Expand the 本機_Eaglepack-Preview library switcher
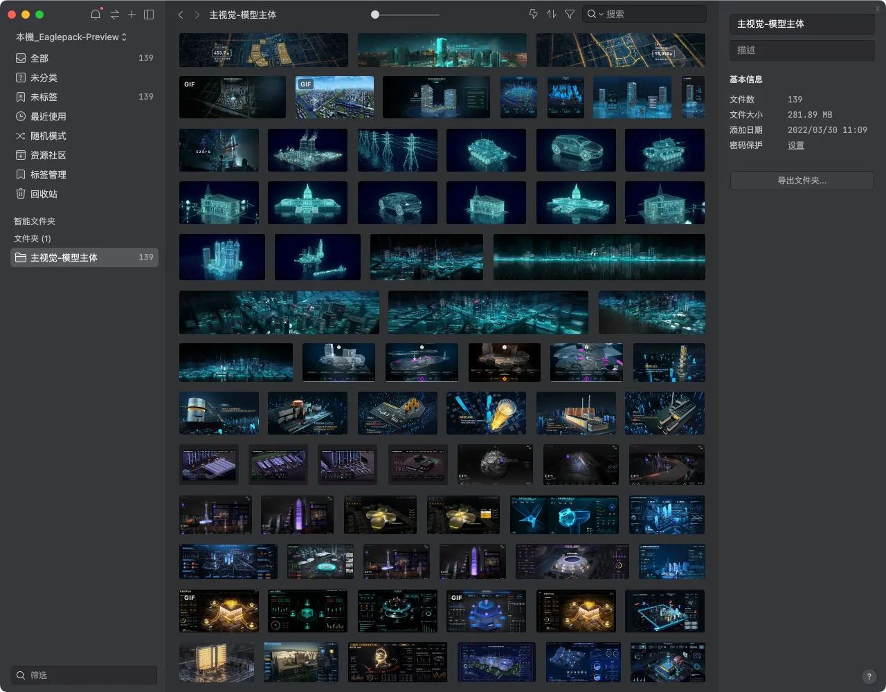886x692 pixels. (71, 37)
